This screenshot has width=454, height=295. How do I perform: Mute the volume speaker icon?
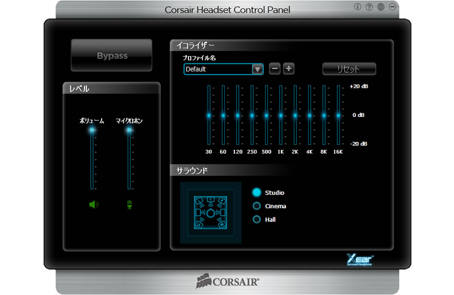click(94, 205)
